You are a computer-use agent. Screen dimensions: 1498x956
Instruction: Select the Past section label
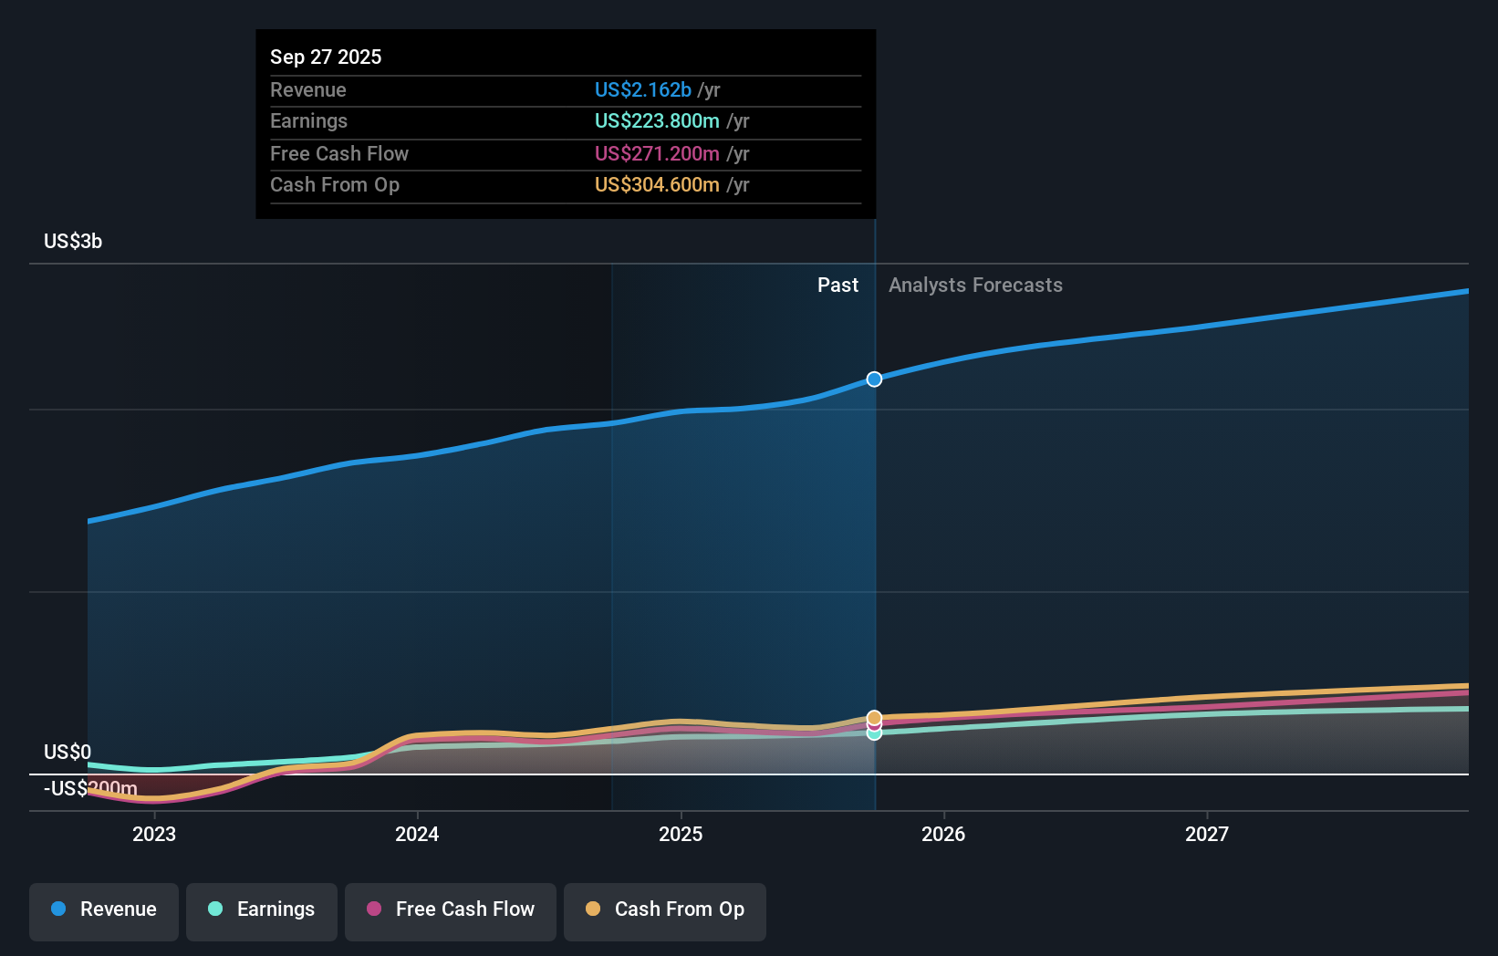click(837, 286)
